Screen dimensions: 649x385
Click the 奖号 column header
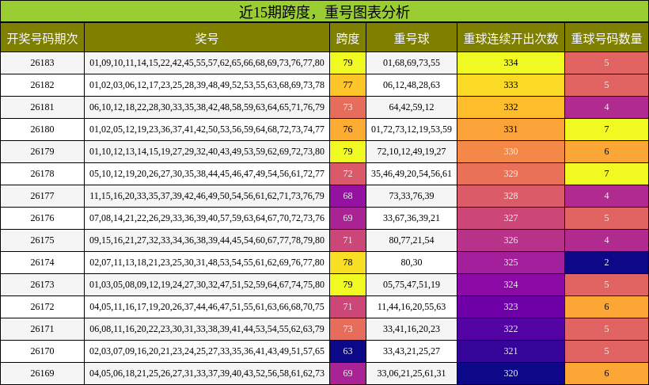coord(207,38)
